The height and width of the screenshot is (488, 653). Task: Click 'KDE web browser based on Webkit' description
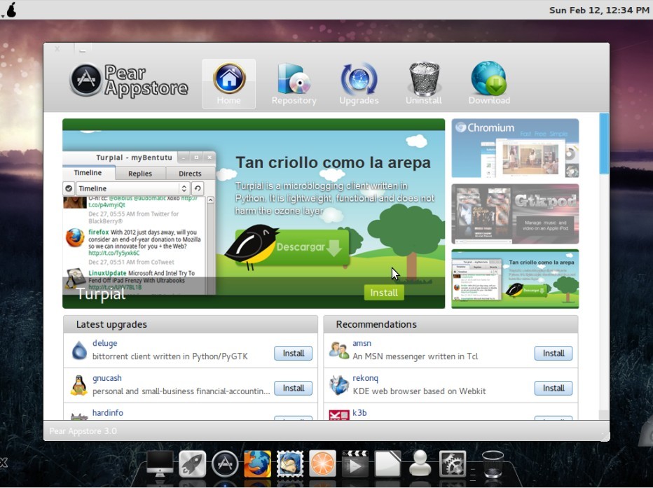pyautogui.click(x=419, y=391)
